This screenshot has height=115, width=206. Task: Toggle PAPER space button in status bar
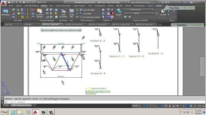(135, 106)
